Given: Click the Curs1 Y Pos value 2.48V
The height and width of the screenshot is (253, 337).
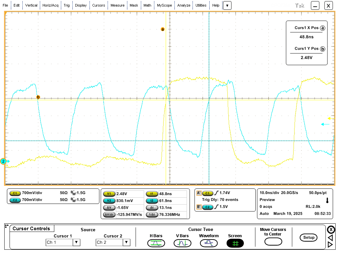Looking at the screenshot, I should point(306,58).
